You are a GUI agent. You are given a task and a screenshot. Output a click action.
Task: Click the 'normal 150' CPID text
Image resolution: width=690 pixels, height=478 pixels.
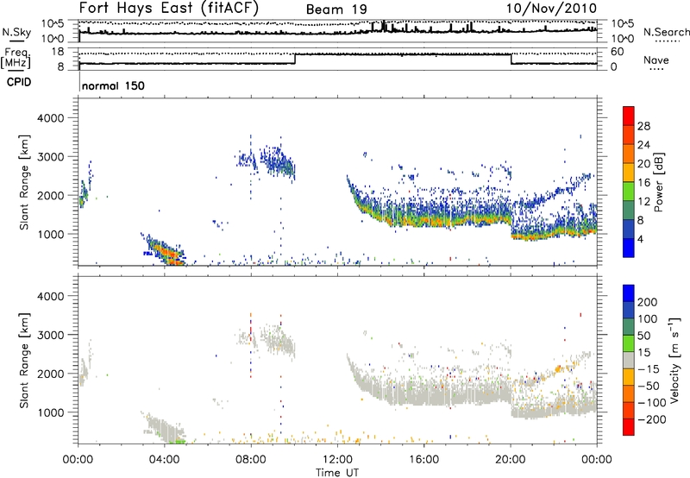[113, 85]
